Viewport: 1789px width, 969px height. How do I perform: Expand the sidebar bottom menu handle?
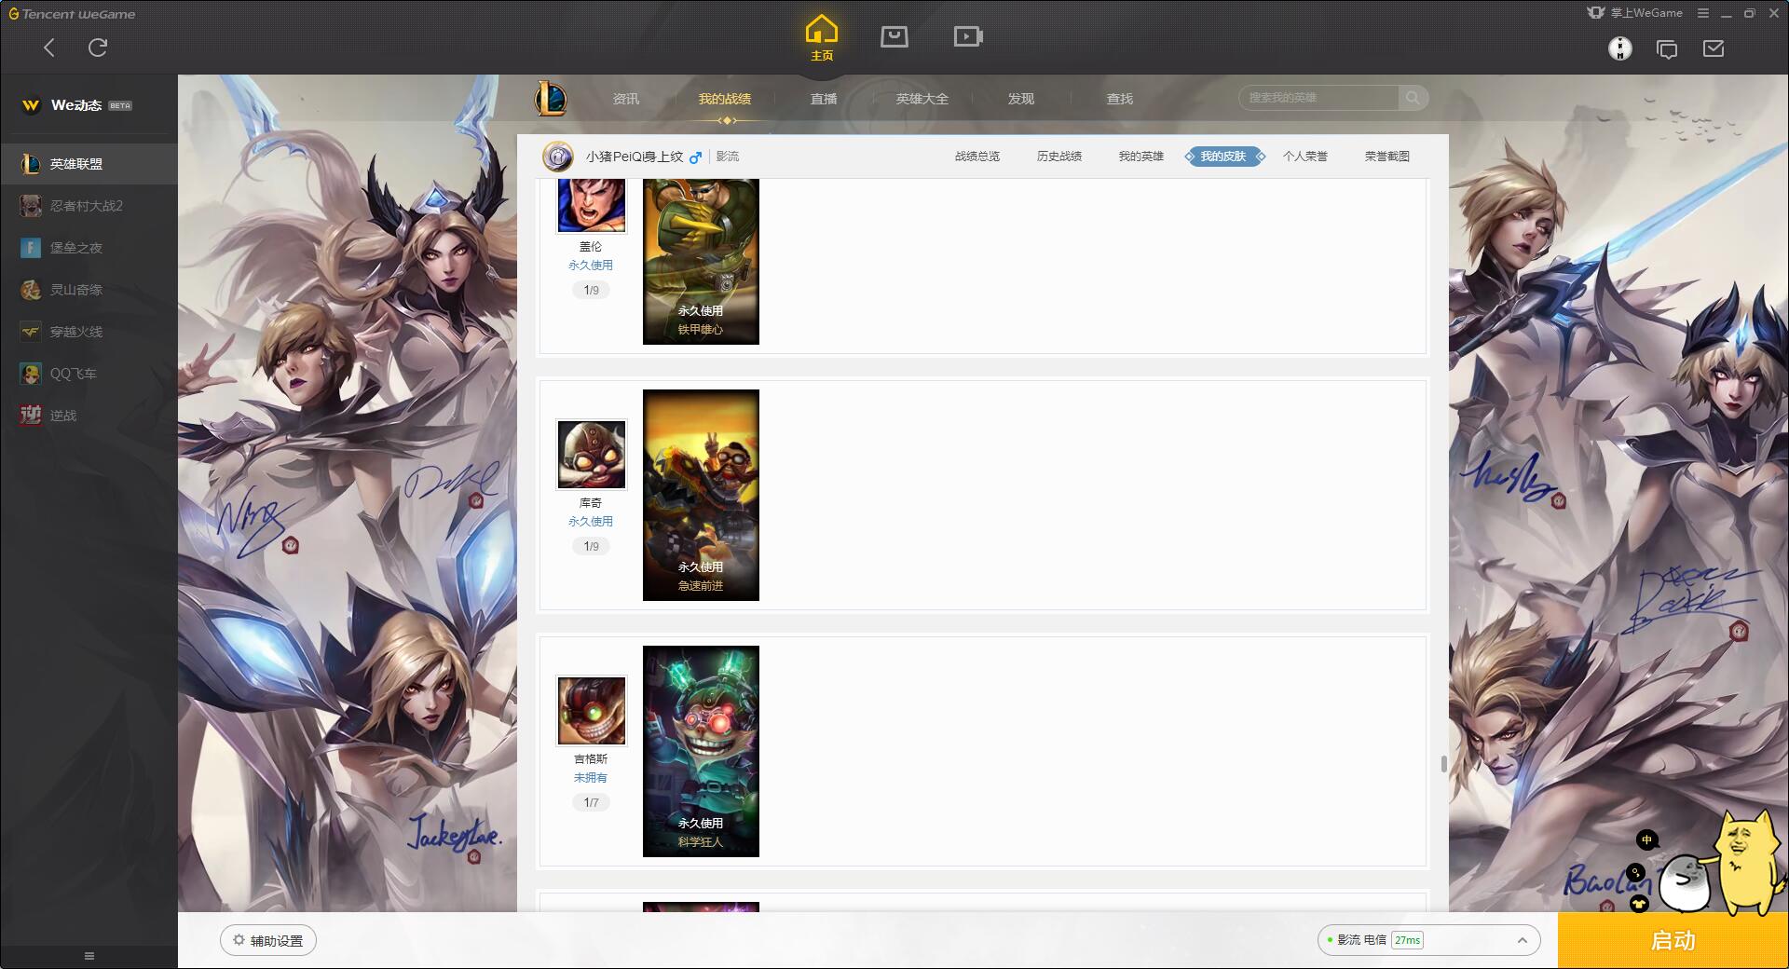point(89,956)
